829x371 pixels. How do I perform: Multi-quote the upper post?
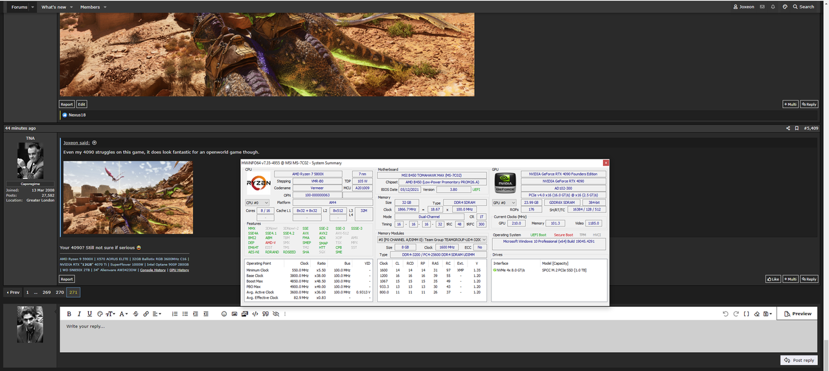(x=790, y=104)
